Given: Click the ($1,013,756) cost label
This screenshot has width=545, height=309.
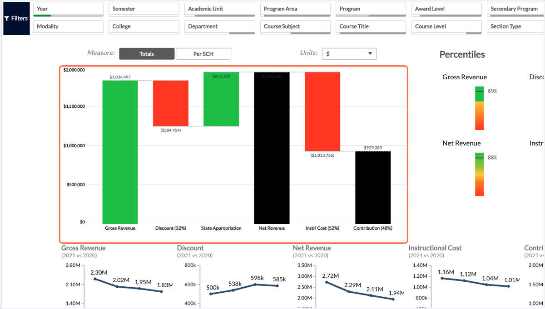Looking at the screenshot, I should (x=322, y=155).
